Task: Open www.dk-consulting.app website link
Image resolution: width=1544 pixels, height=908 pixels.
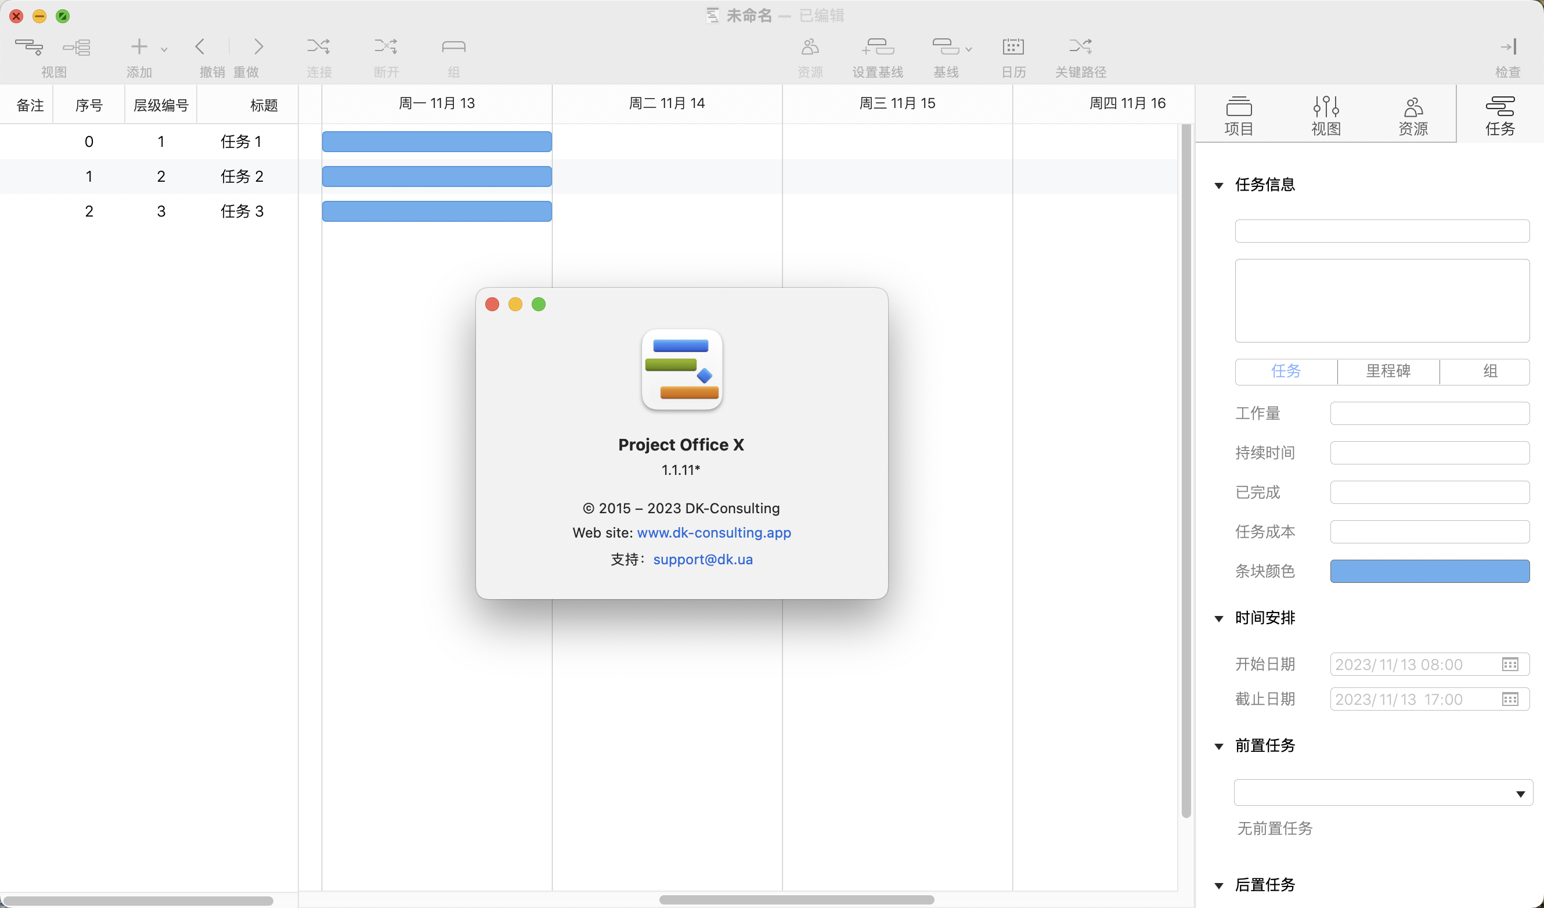Action: [x=714, y=532]
